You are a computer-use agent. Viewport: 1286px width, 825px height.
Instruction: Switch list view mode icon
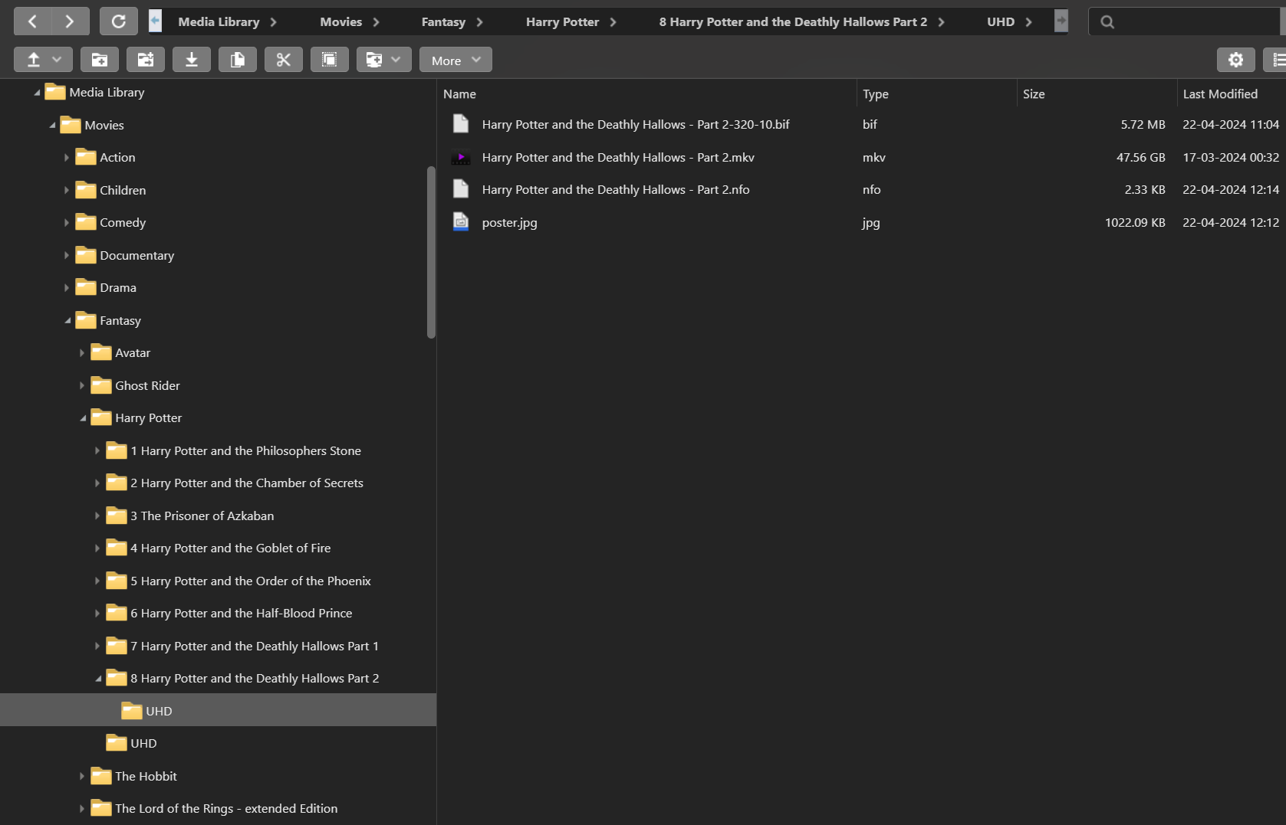pos(1276,60)
